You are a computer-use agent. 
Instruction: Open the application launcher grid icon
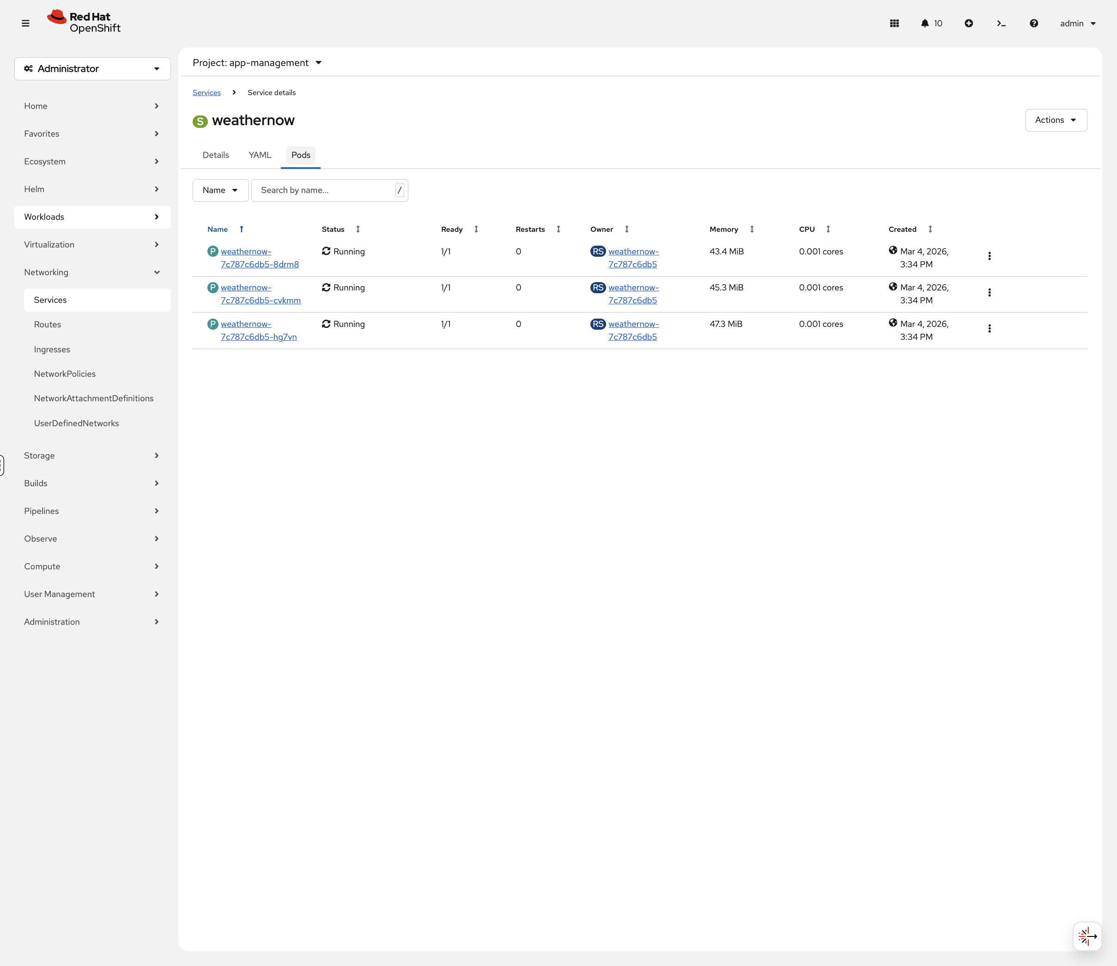tap(894, 23)
